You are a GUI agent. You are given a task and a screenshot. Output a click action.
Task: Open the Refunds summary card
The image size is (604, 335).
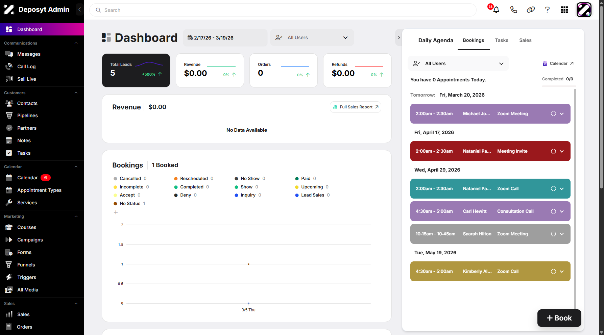(x=357, y=70)
